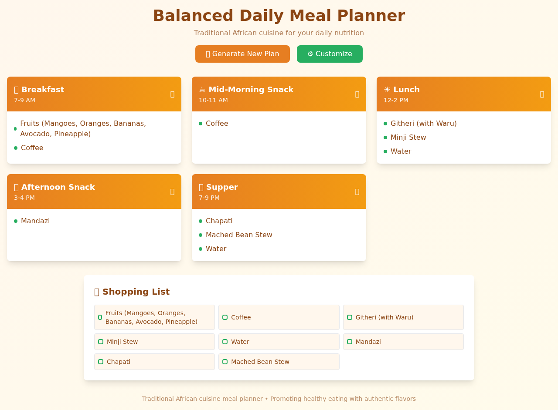Click the shuffle icon on the Supper card header
This screenshot has height=410, width=558.
[357, 192]
